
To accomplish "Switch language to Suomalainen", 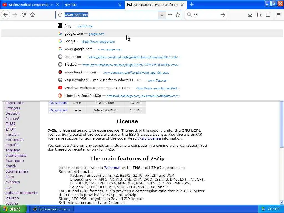I will (x=17, y=171).
